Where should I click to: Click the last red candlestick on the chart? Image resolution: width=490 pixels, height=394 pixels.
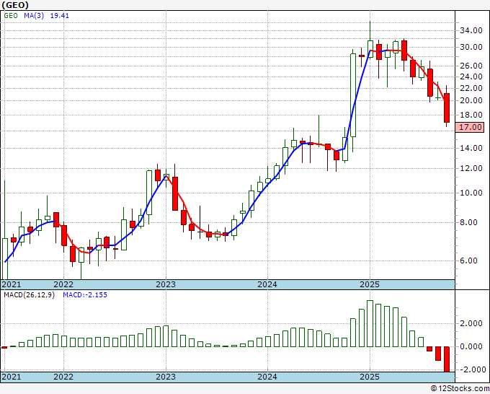pos(447,108)
